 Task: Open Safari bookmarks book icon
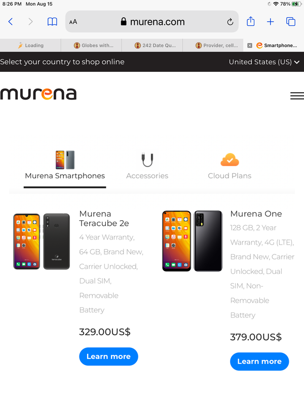pyautogui.click(x=52, y=22)
